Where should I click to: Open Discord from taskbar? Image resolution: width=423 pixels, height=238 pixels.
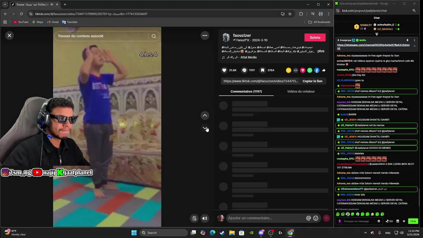[x=261, y=233]
